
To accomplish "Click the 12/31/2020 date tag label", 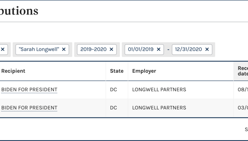I will pos(189,49).
